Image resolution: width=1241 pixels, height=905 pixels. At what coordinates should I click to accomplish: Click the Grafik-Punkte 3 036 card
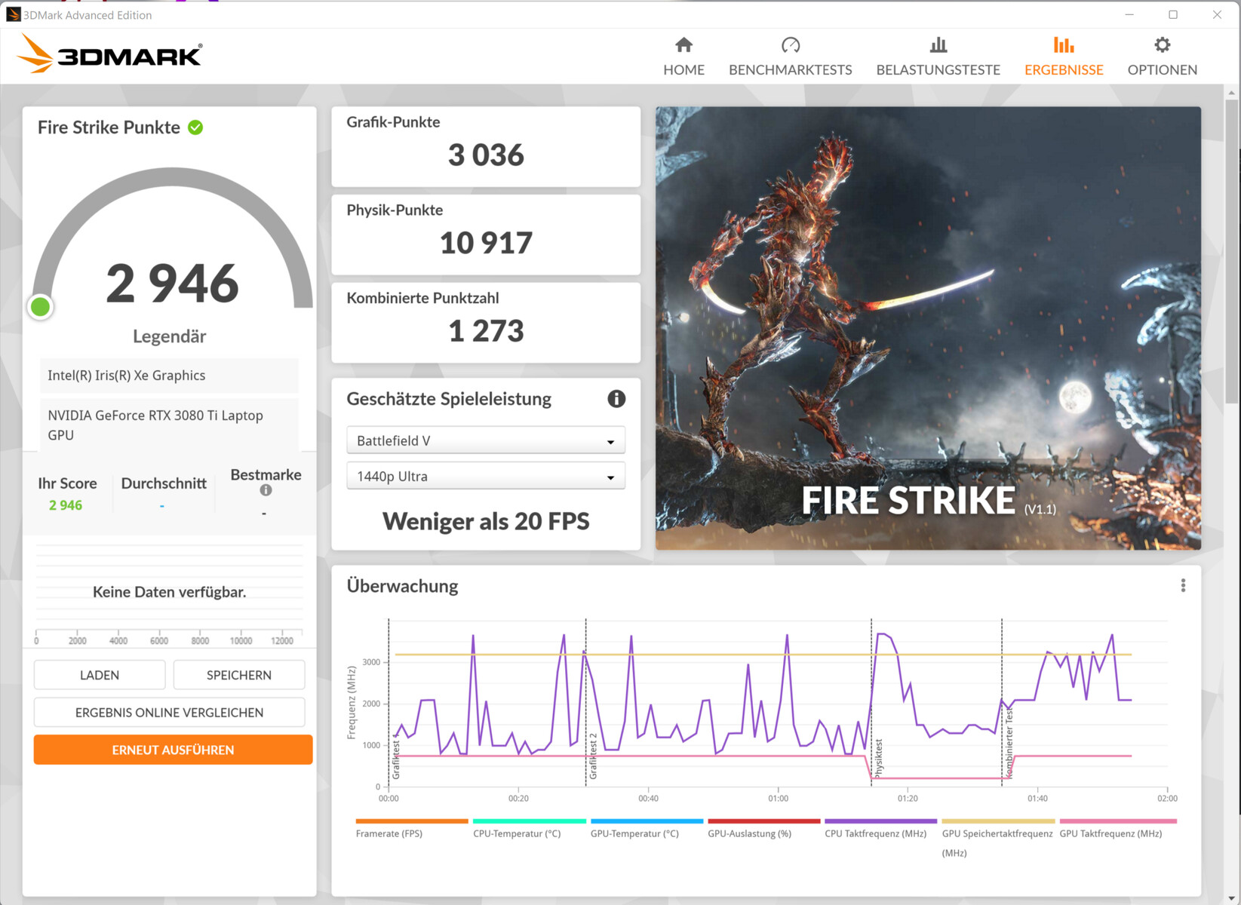point(486,146)
